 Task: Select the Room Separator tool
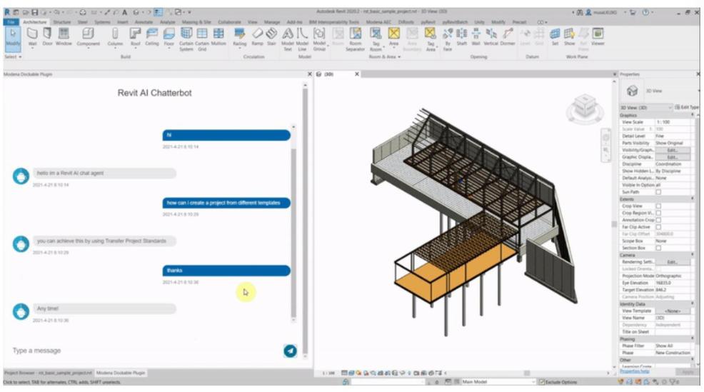(355, 39)
